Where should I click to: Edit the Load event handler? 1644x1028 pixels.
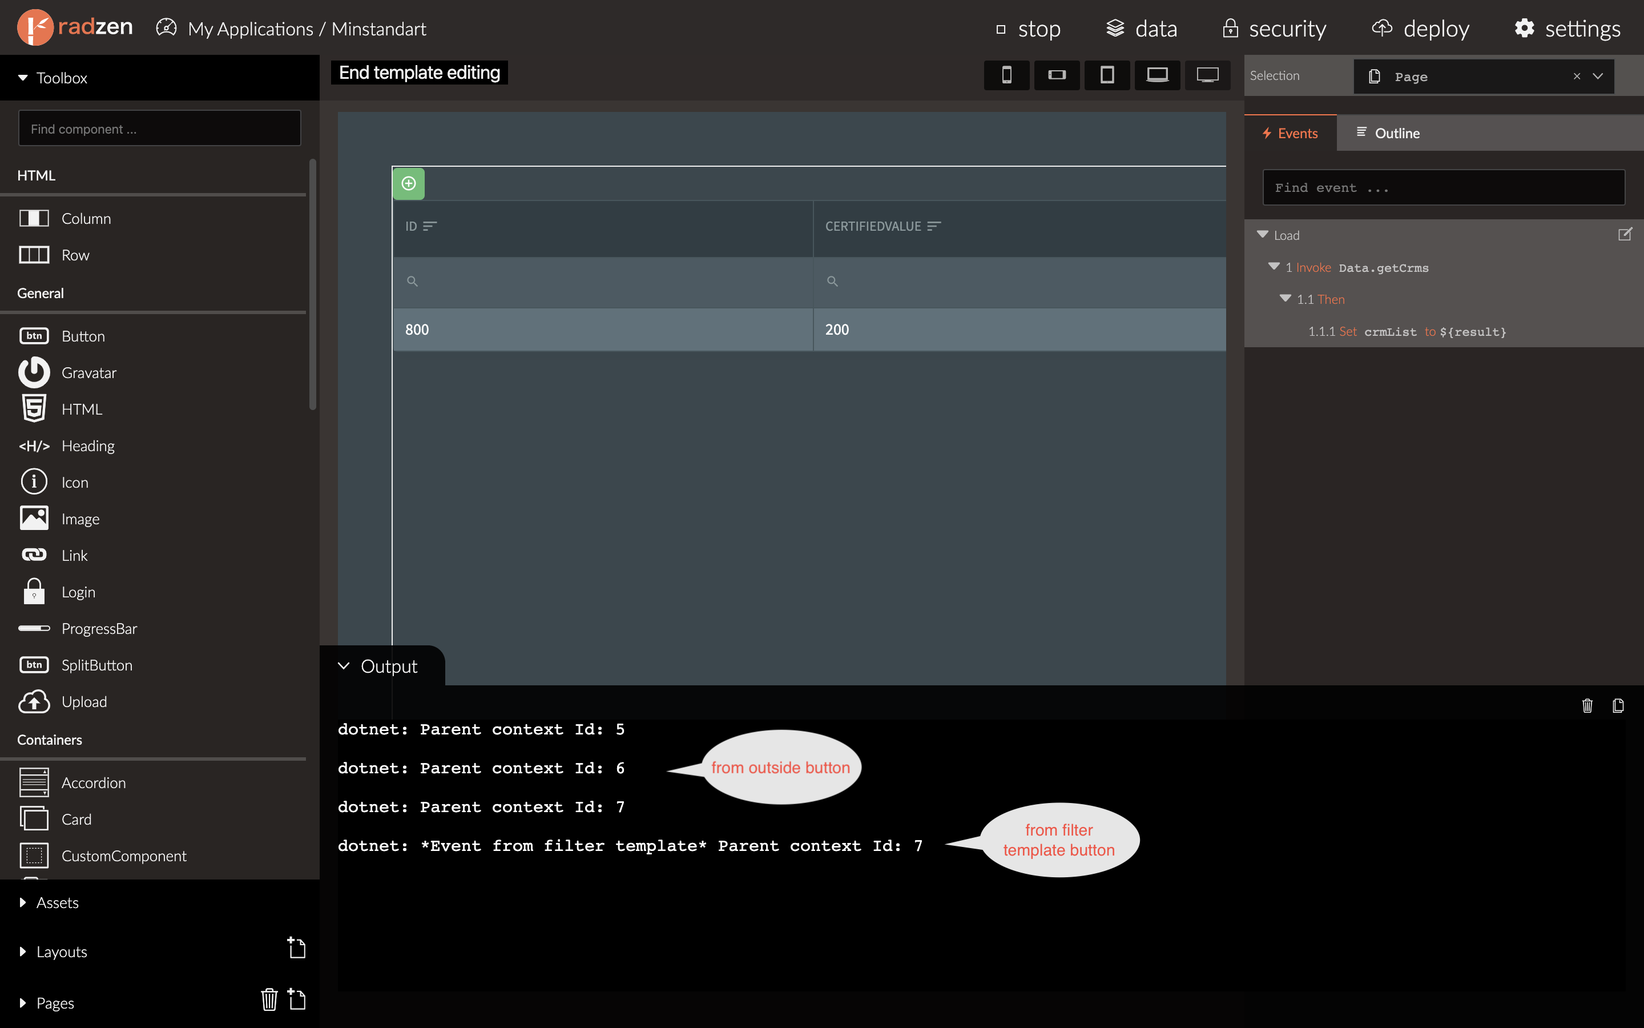tap(1624, 235)
